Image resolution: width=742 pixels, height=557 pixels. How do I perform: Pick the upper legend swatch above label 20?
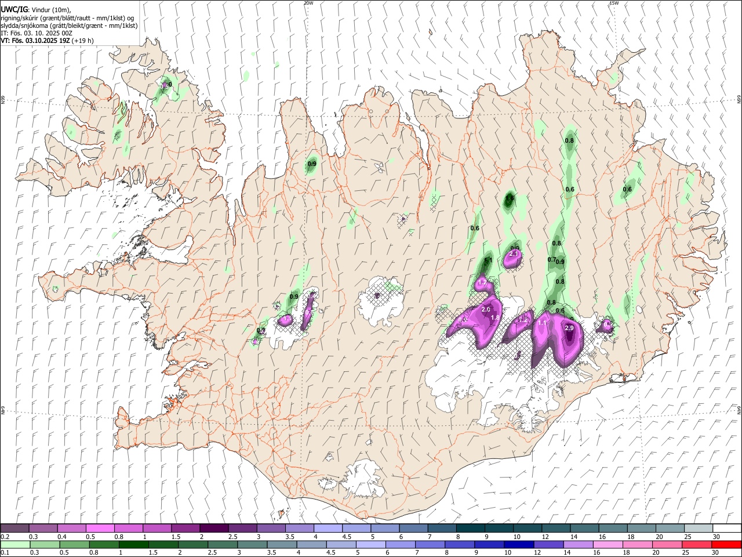tap(670, 529)
